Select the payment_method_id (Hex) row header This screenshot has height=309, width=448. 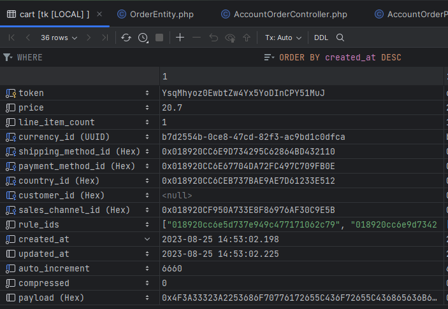click(80, 166)
